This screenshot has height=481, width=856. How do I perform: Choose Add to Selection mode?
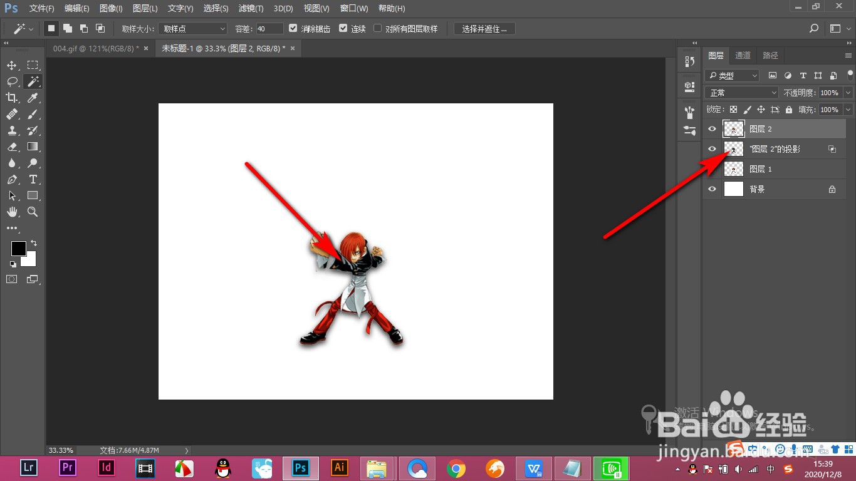click(68, 28)
